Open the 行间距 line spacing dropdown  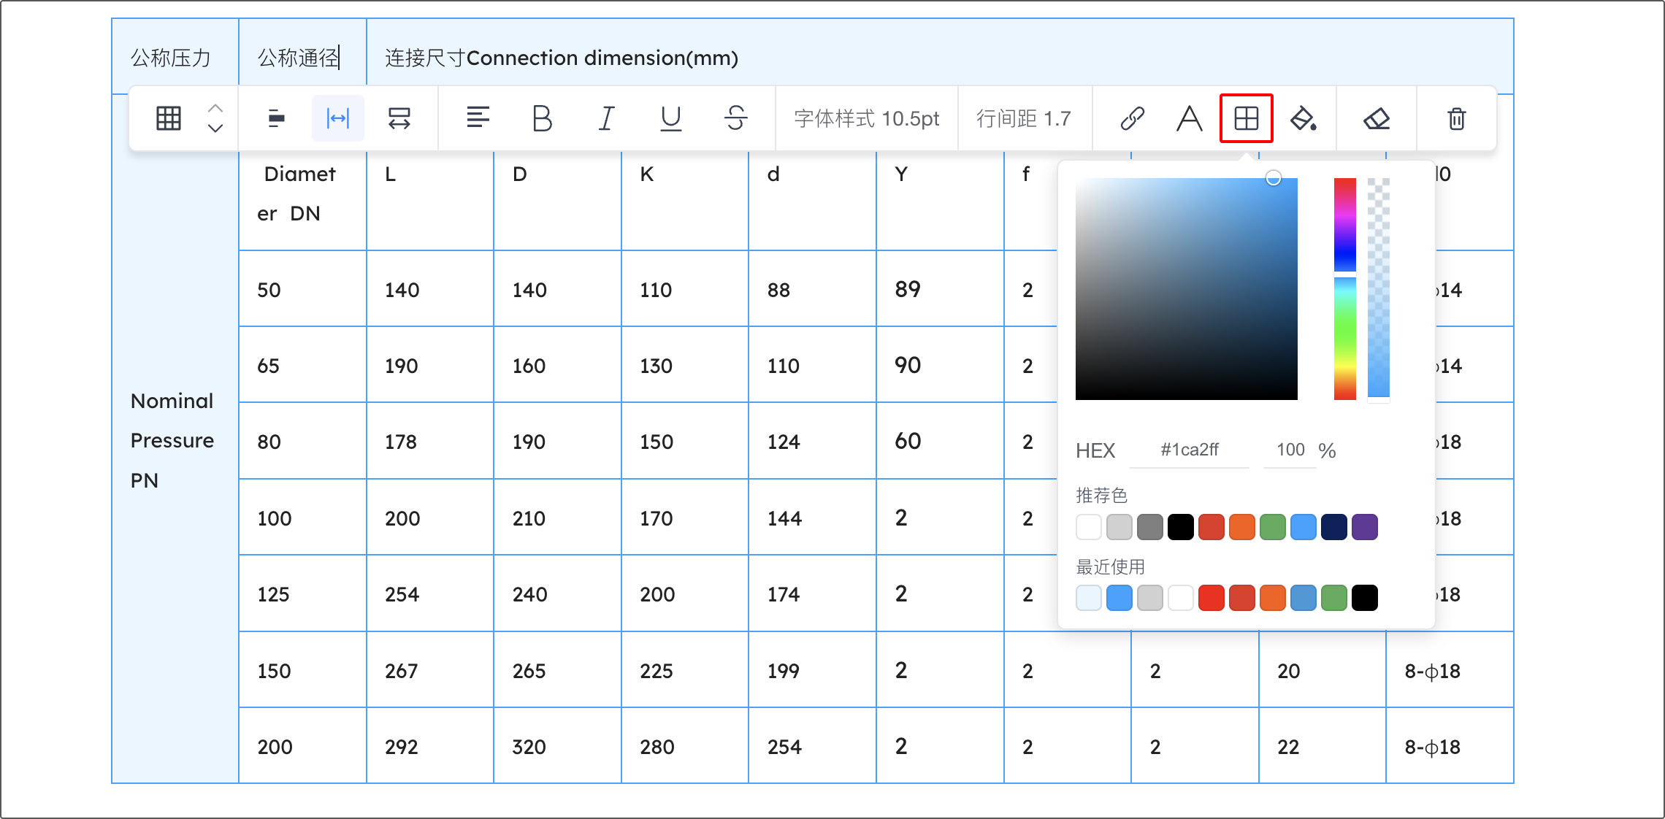pyautogui.click(x=1024, y=118)
